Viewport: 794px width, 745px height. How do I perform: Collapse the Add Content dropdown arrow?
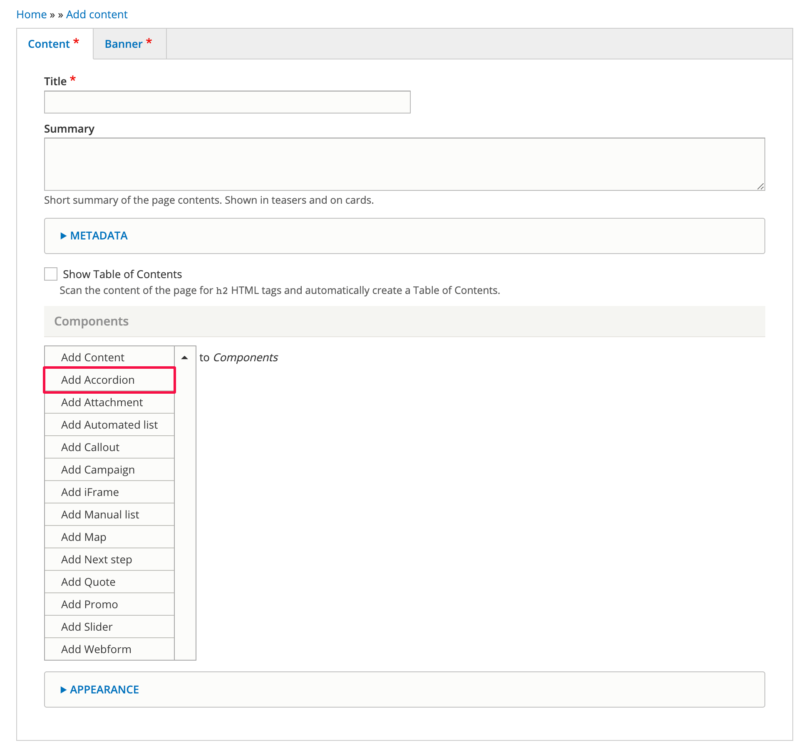click(185, 358)
